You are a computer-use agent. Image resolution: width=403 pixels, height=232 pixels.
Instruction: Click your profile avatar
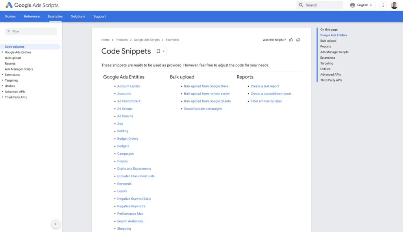(394, 5)
